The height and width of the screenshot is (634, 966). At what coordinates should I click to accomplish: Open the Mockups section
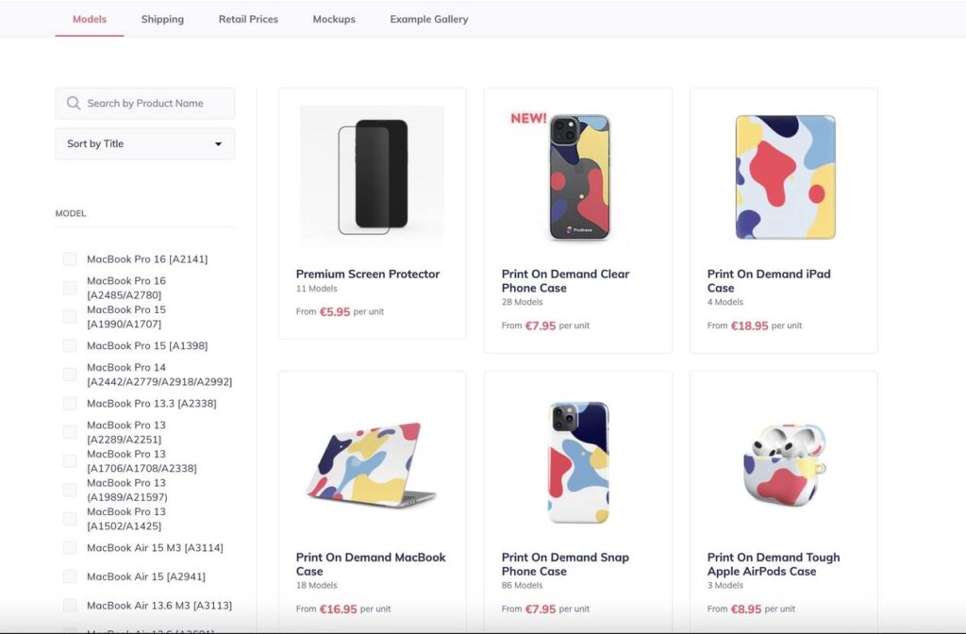(x=334, y=19)
